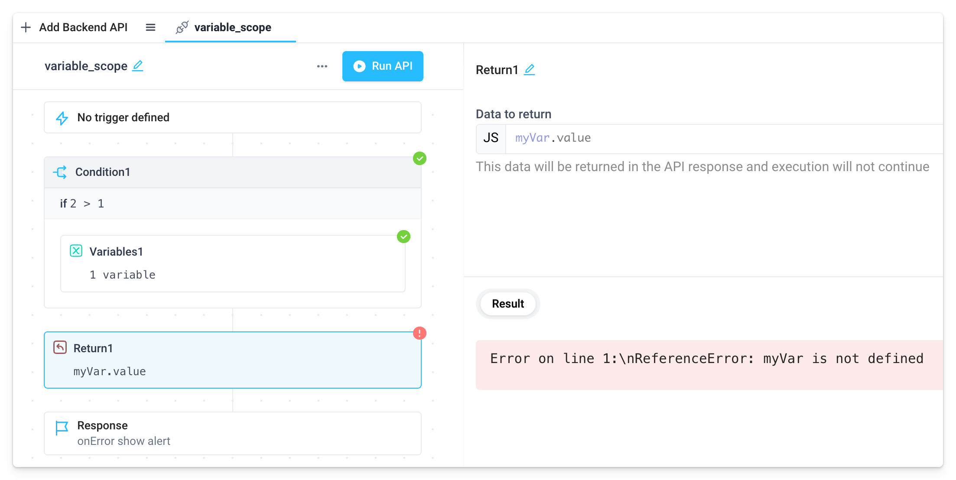Click the JS language badge
The height and width of the screenshot is (480, 956).
pyautogui.click(x=491, y=138)
